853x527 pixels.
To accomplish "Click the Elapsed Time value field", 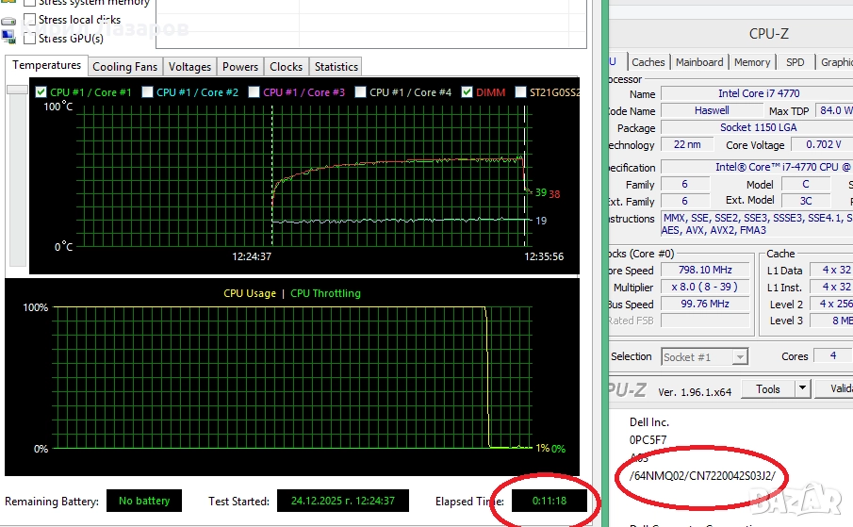I will pyautogui.click(x=547, y=501).
